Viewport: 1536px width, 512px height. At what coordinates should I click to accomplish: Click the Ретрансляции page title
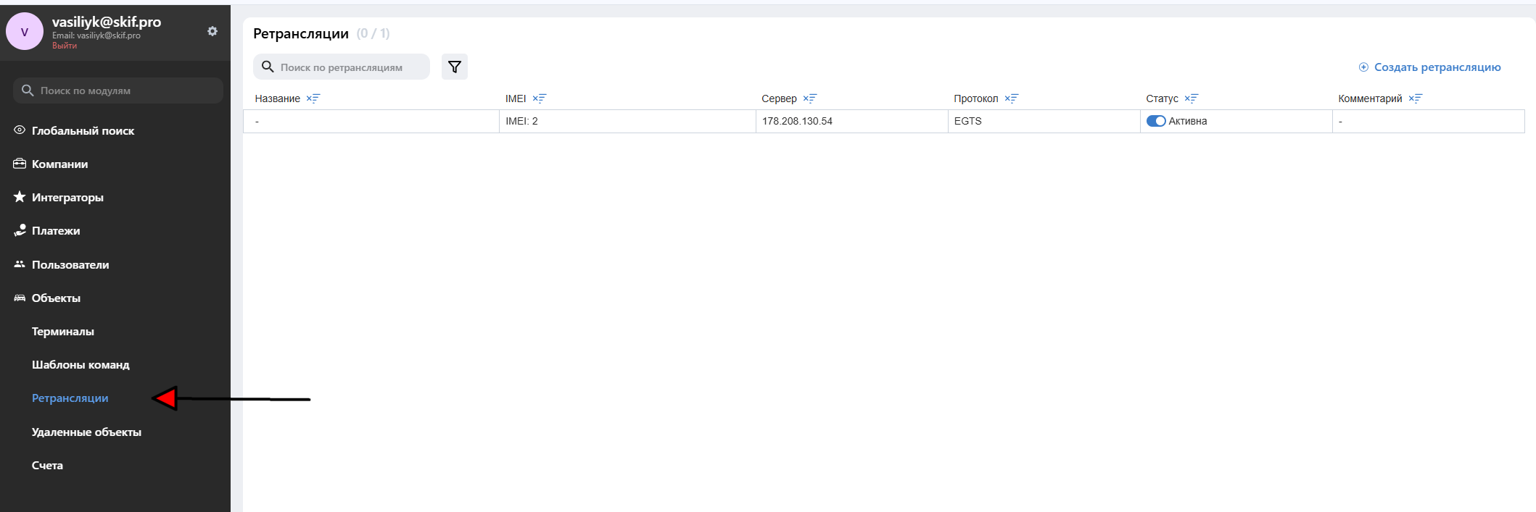point(301,33)
